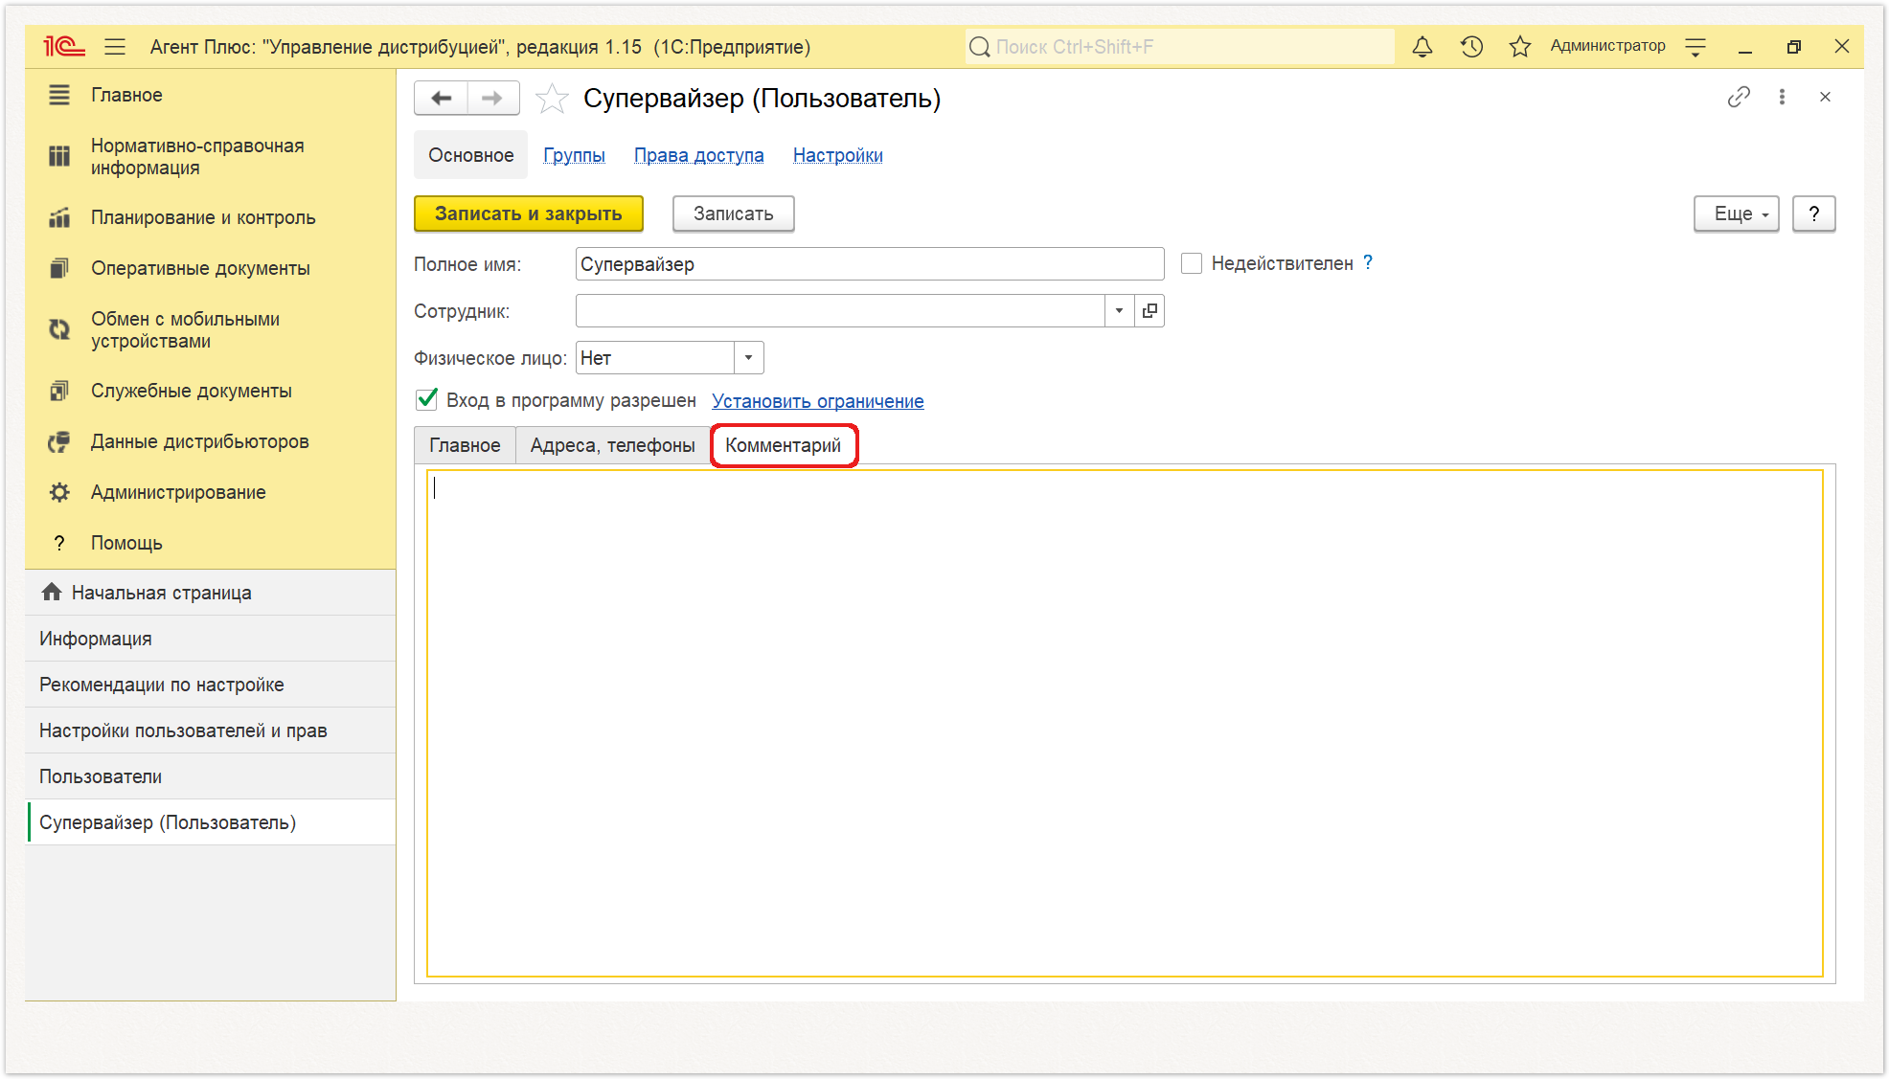Open the Информация page
Viewport: 1889px width, 1079px height.
tap(211, 639)
